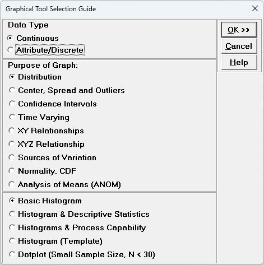Select XYZ Relationship option
This screenshot has height=265, width=264.
(47, 144)
